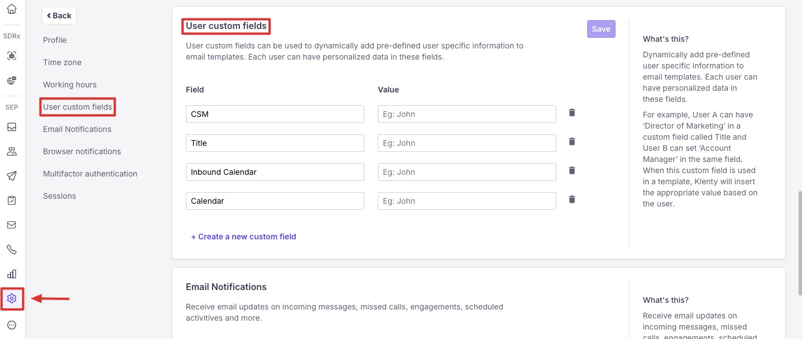Open the SDRx bot agent icon
Screen dimensions: 802x339
pyautogui.click(x=12, y=56)
